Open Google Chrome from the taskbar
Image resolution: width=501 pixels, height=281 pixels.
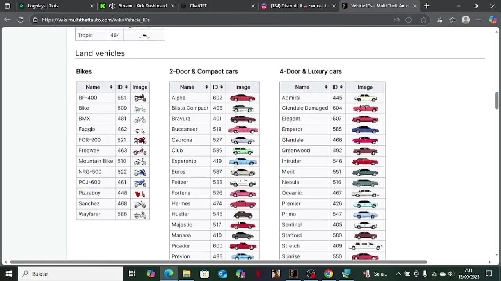tap(329, 274)
